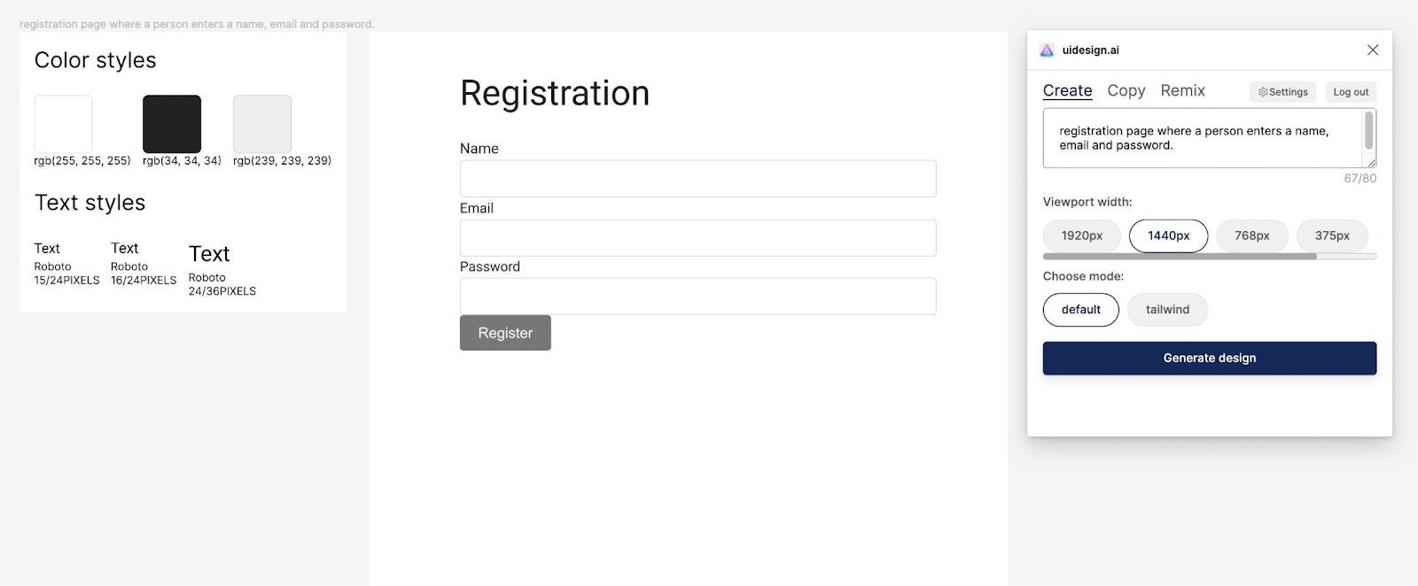
Task: Click the Name input field
Action: [x=697, y=179]
